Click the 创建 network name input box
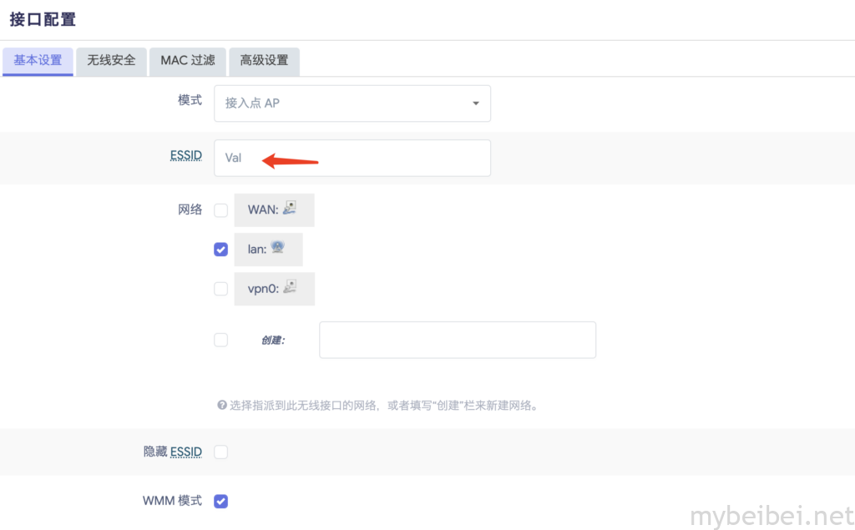Screen dimensions: 855x530 [x=457, y=340]
